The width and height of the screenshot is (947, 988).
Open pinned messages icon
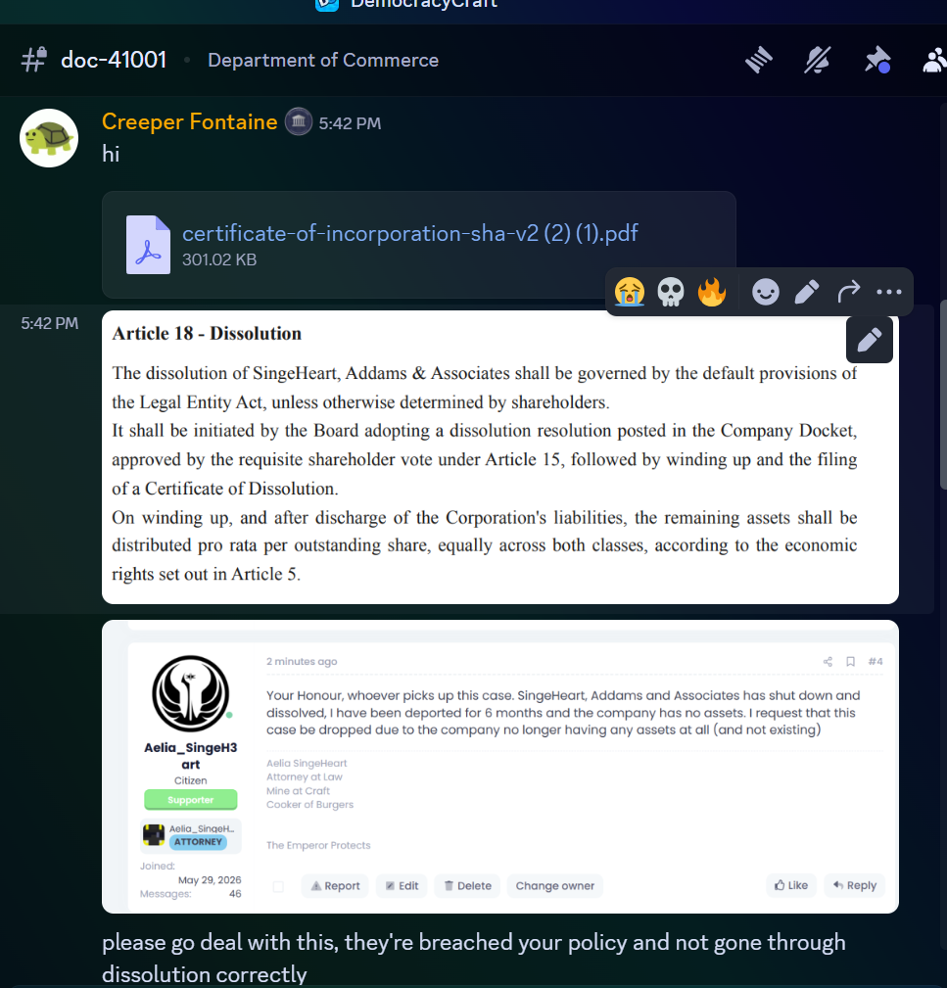(877, 60)
